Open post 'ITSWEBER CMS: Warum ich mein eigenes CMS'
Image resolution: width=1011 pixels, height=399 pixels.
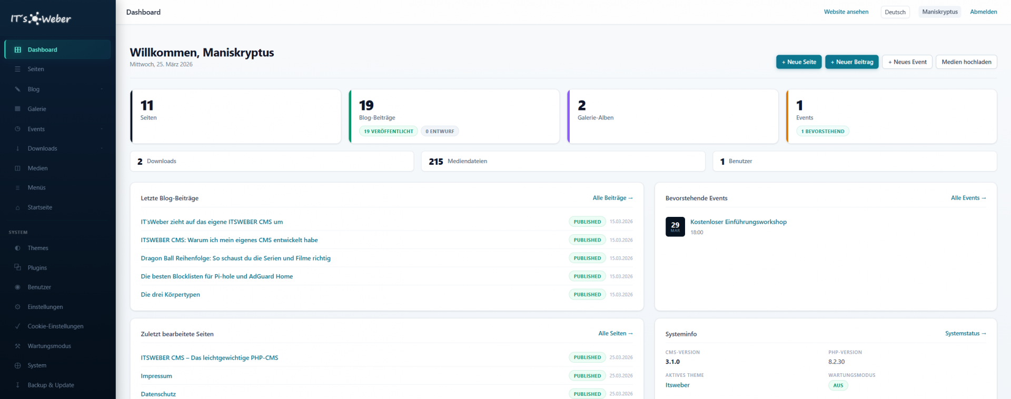229,240
